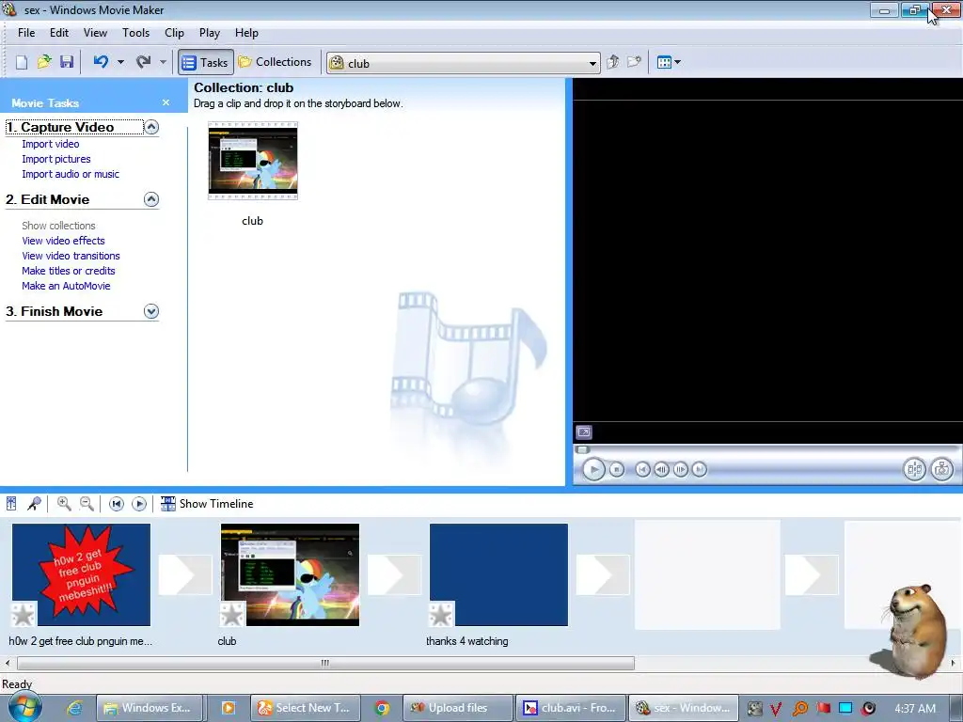Select the club clip on the storyboard

click(290, 574)
